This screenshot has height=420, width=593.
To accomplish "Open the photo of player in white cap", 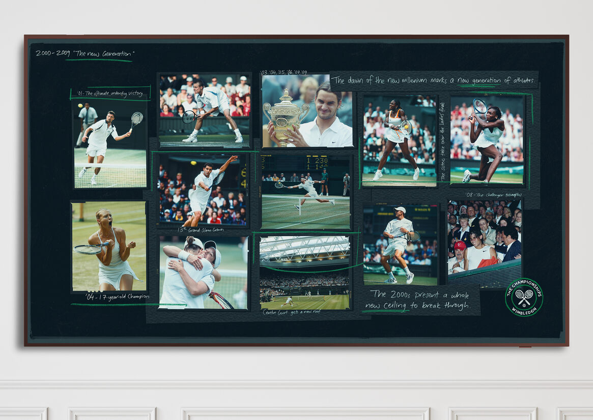I will tap(400, 245).
